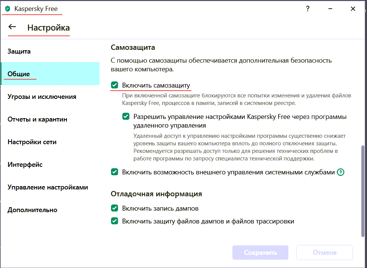Go back using the arrow icon
The height and width of the screenshot is (268, 367).
tap(12, 27)
